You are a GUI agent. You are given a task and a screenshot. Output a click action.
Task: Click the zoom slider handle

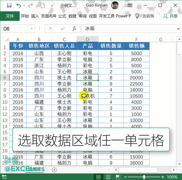pos(144,177)
